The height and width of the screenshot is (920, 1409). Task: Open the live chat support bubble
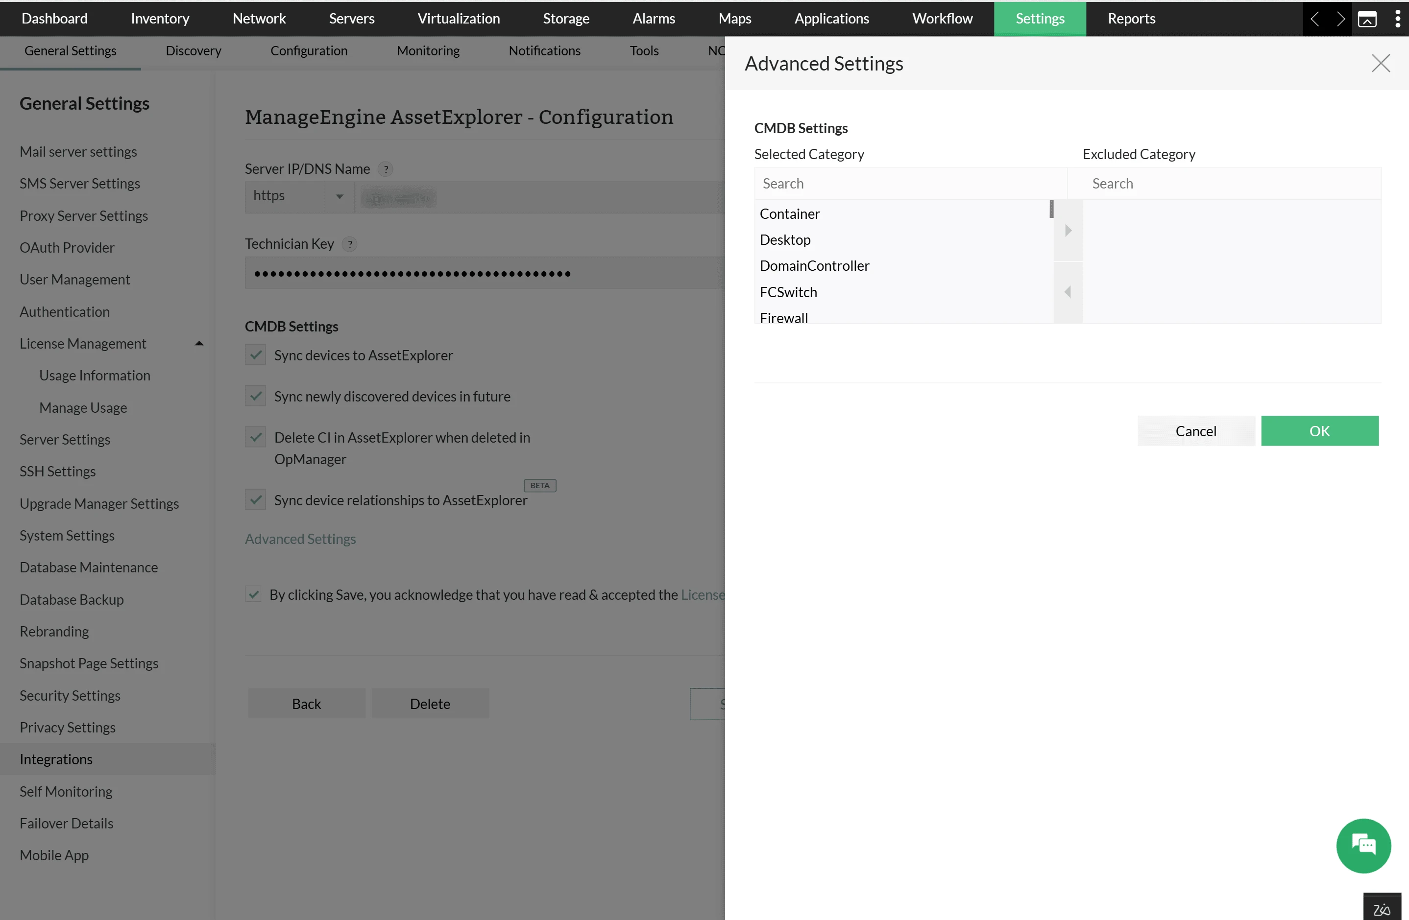1363,845
